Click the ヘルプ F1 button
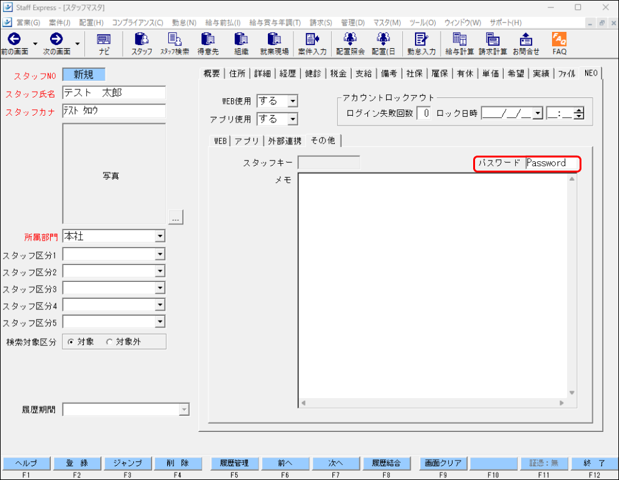This screenshot has height=480, width=619. (26, 463)
